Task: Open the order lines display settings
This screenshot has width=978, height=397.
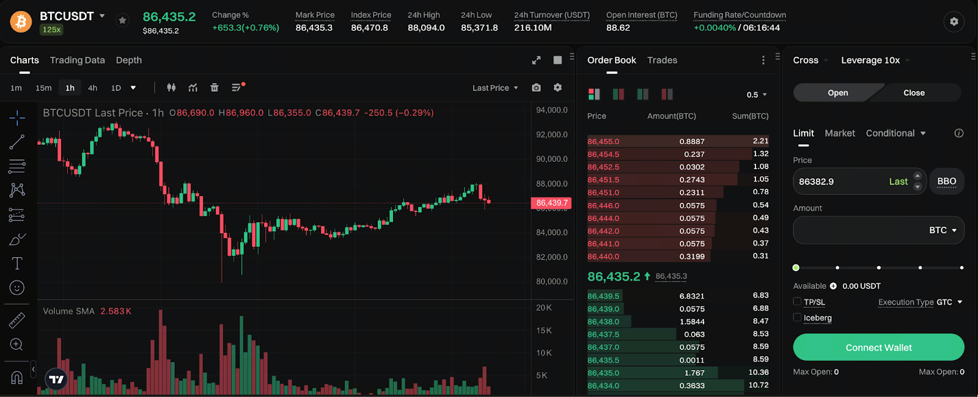Action: (238, 88)
